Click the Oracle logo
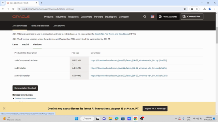Image resolution: width=218 pixels, height=122 pixels. (21, 17)
